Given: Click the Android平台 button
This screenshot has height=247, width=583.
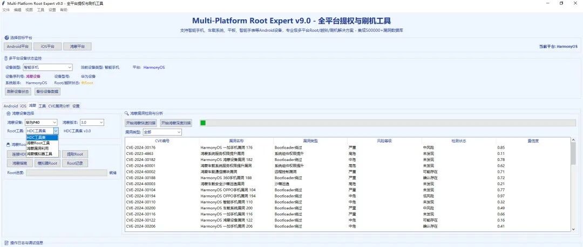Looking at the screenshot, I should tap(17, 46).
